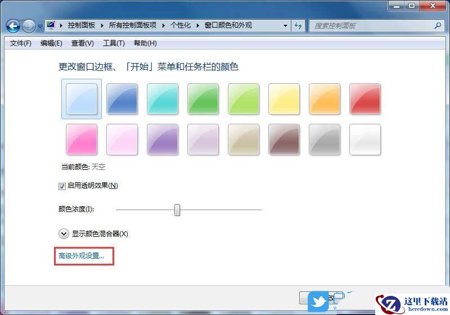The image size is (450, 315).
Task: Select the red color swatch
Action: (x=365, y=99)
